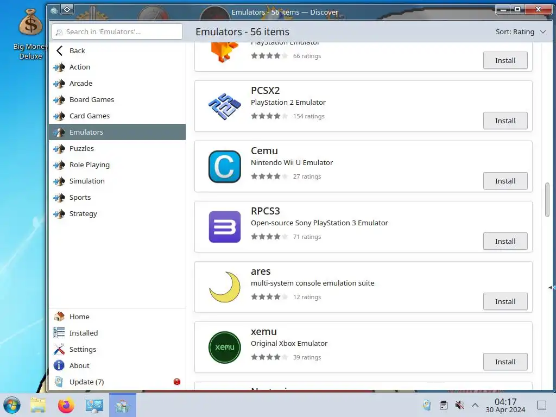The width and height of the screenshot is (556, 417).
Task: Open the Cemu app icon
Action: (x=224, y=166)
